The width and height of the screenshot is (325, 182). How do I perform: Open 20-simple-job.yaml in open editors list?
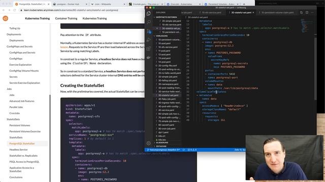tap(172, 21)
